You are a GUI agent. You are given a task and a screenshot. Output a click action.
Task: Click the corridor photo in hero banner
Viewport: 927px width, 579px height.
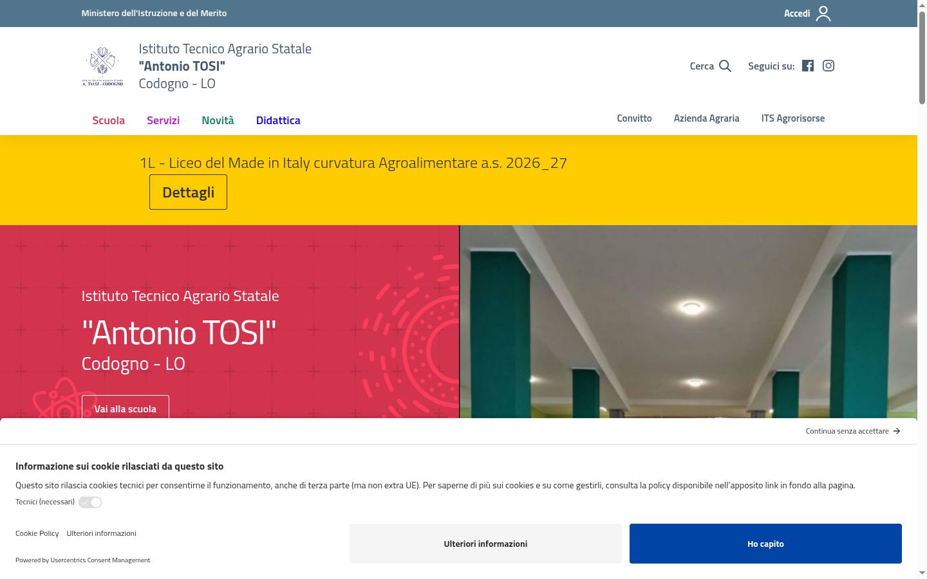pos(689,322)
